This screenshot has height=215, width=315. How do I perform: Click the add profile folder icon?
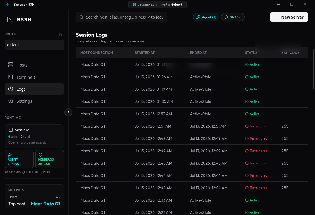click(61, 35)
